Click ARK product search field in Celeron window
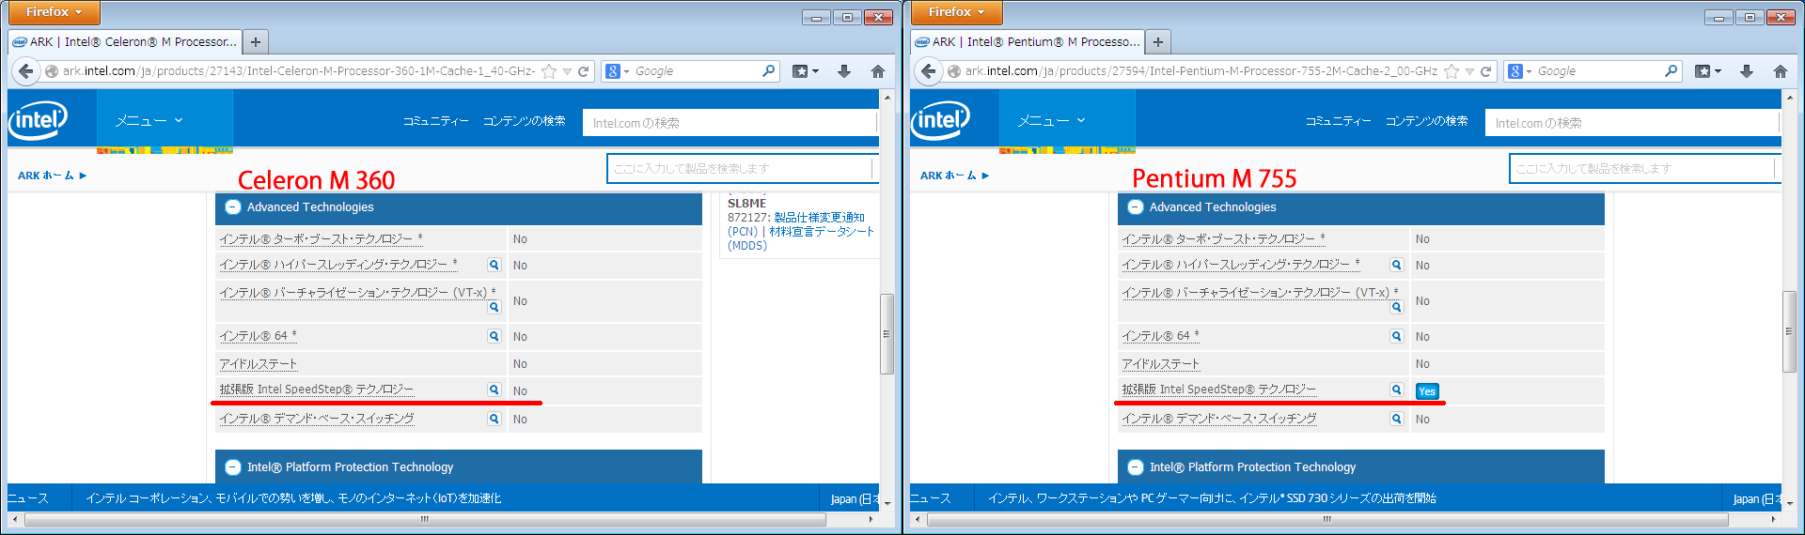This screenshot has height=535, width=1805. pos(741,169)
